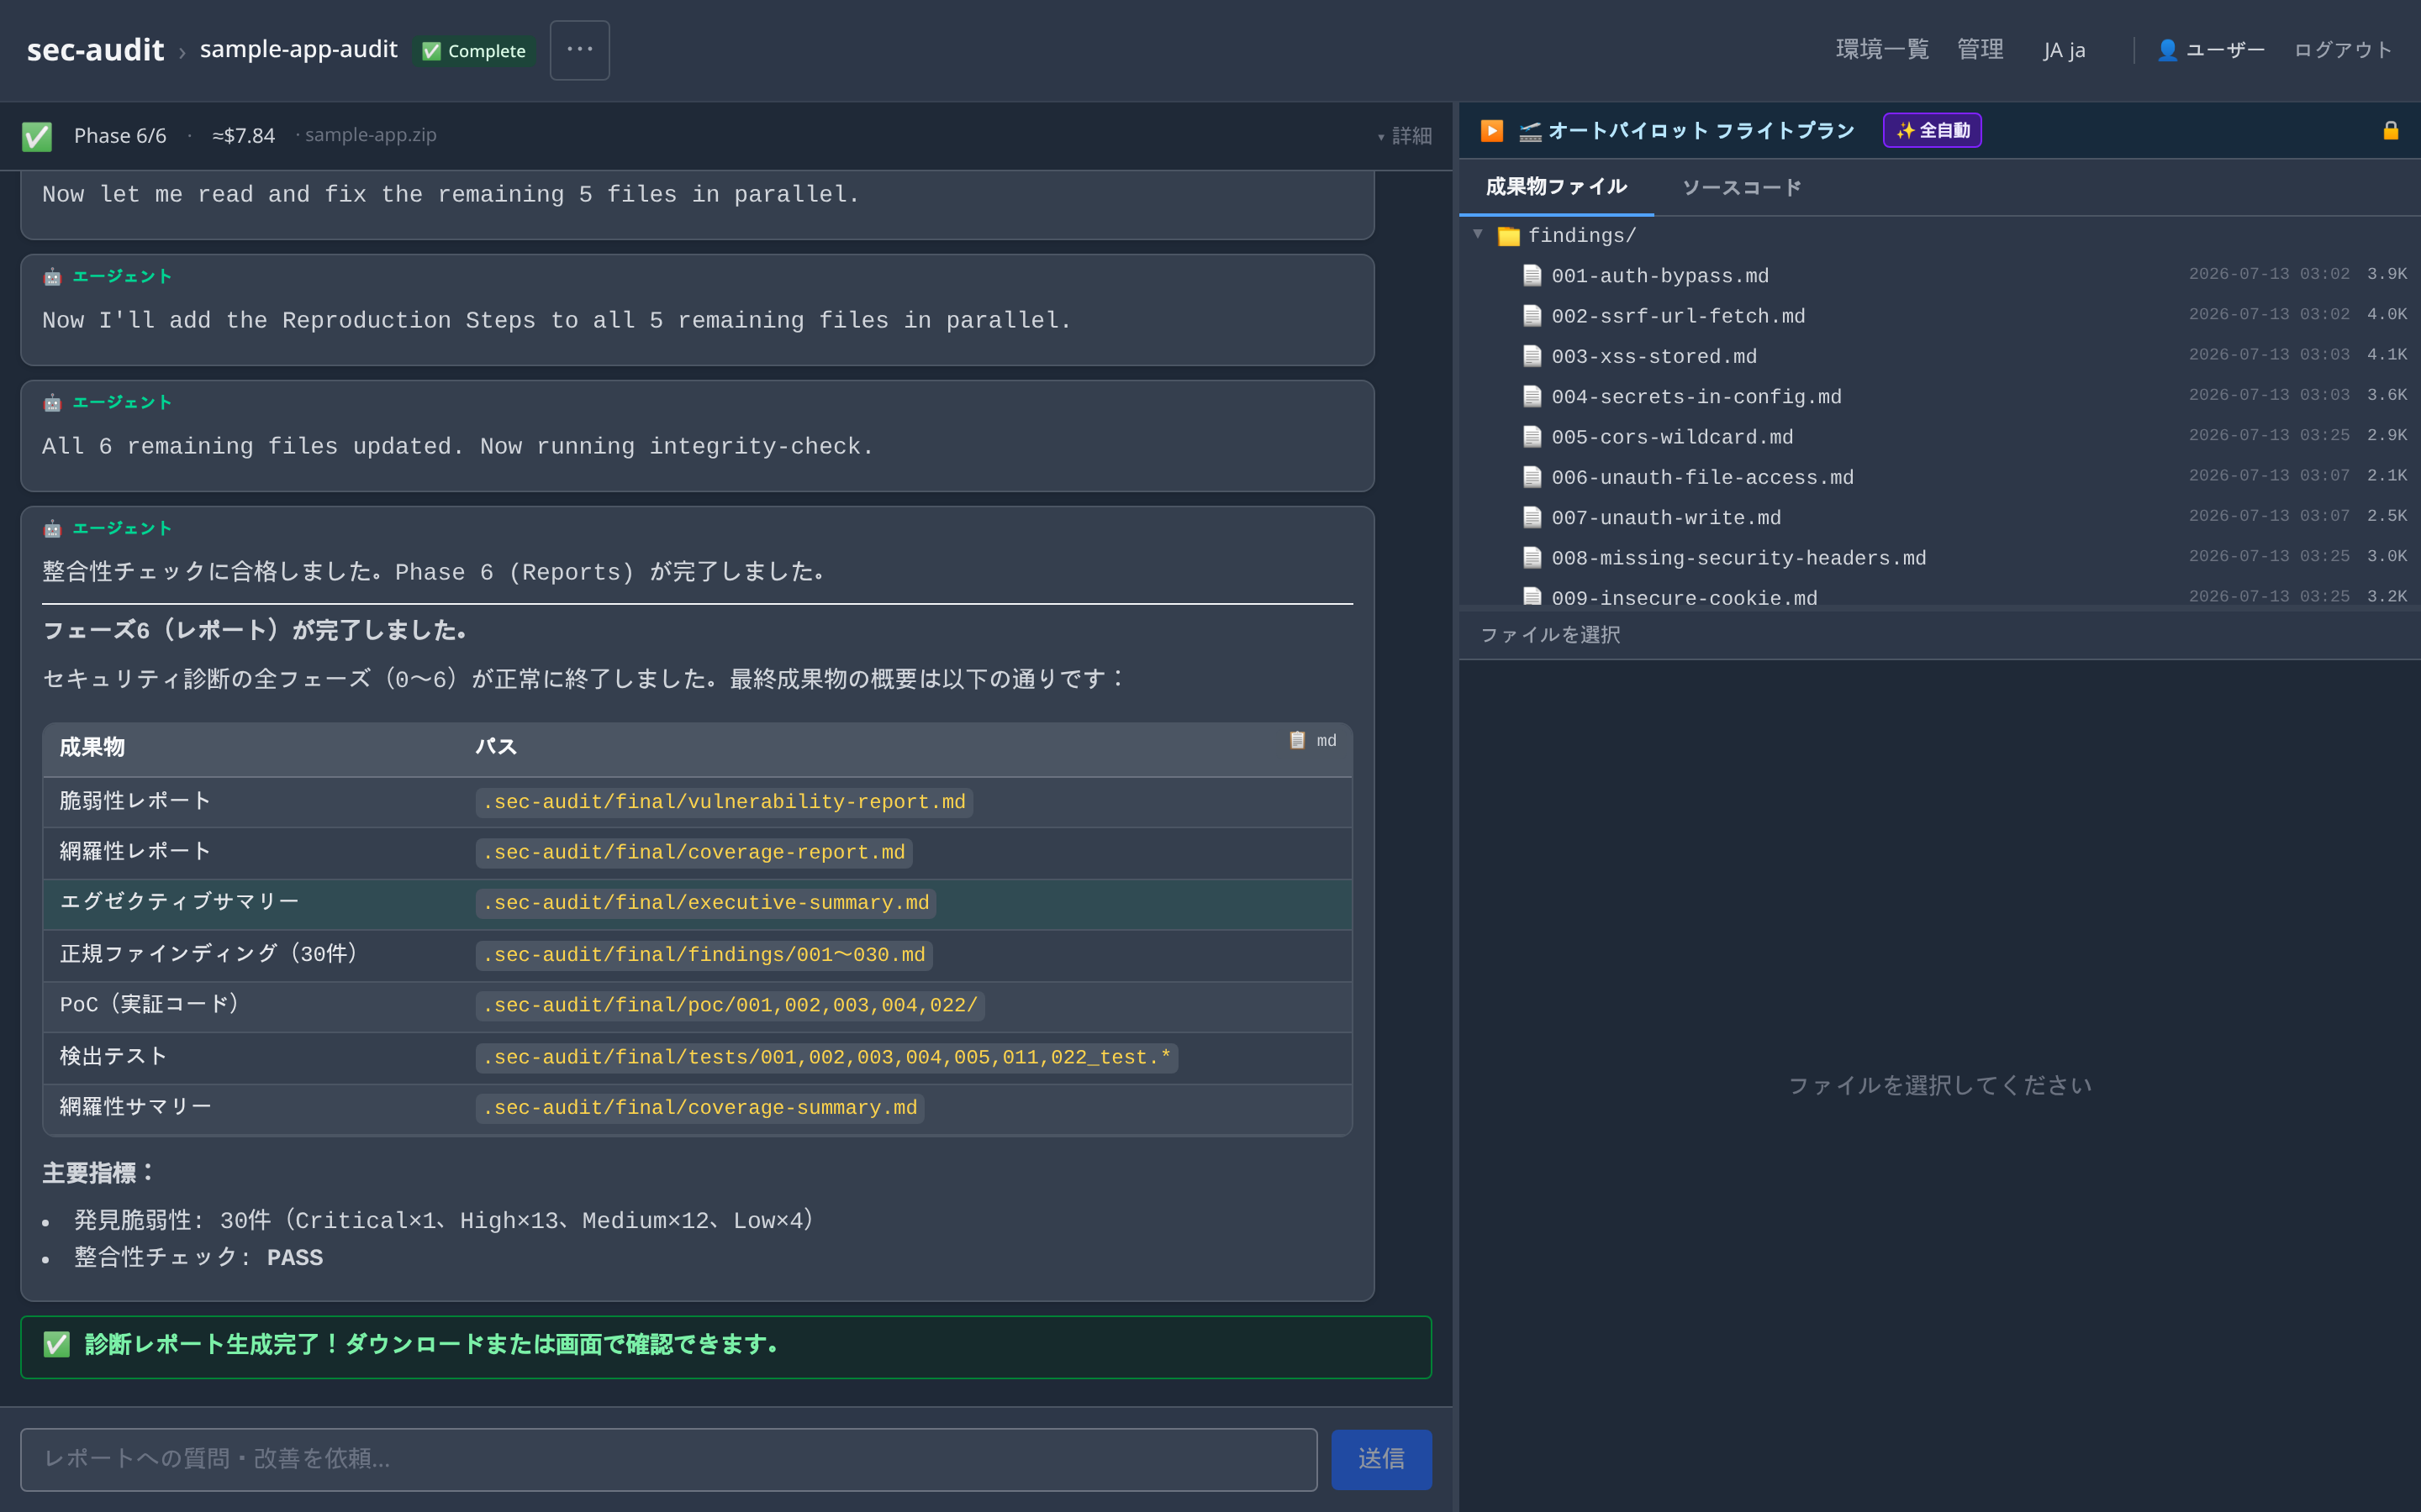Image resolution: width=2421 pixels, height=1512 pixels.
Task: Click the executive-summary.md path
Action: pyautogui.click(x=706, y=903)
